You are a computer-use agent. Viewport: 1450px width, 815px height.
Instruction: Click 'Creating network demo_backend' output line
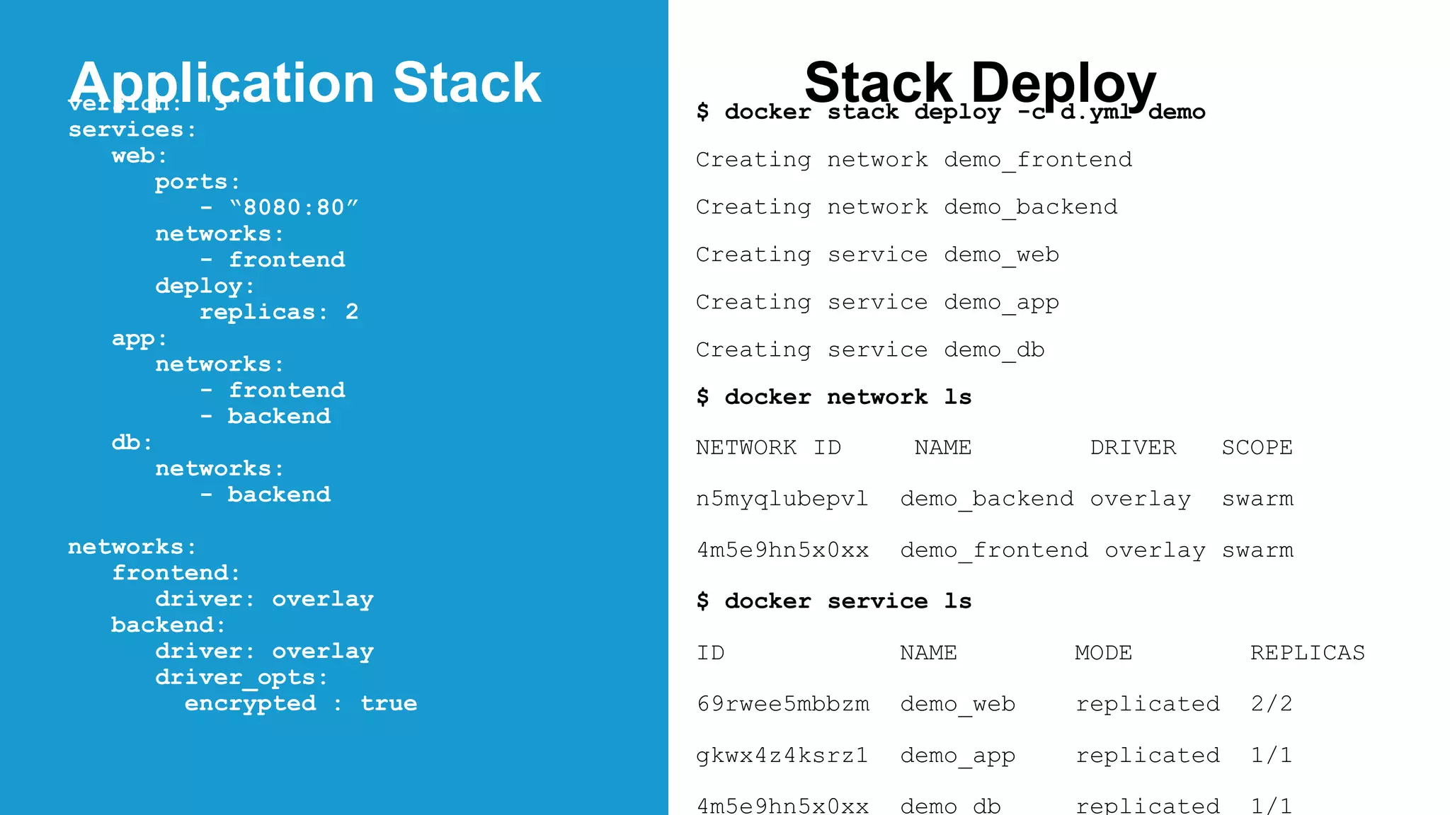click(906, 207)
